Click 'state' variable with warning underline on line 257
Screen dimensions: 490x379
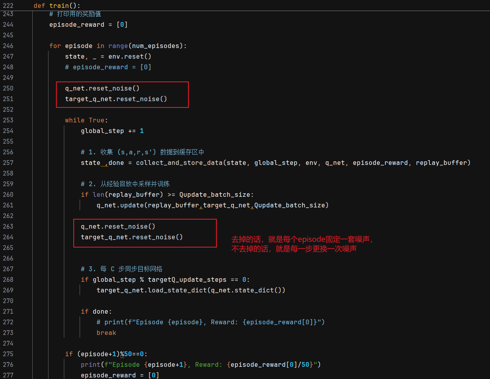coord(91,163)
